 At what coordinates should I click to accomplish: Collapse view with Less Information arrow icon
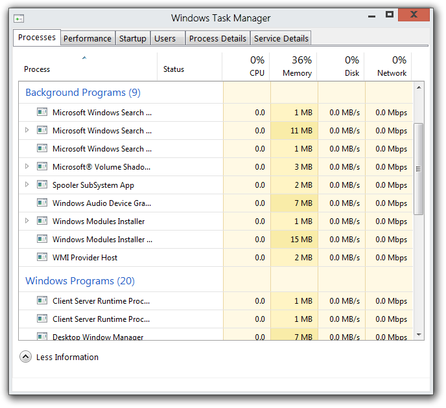(25, 357)
